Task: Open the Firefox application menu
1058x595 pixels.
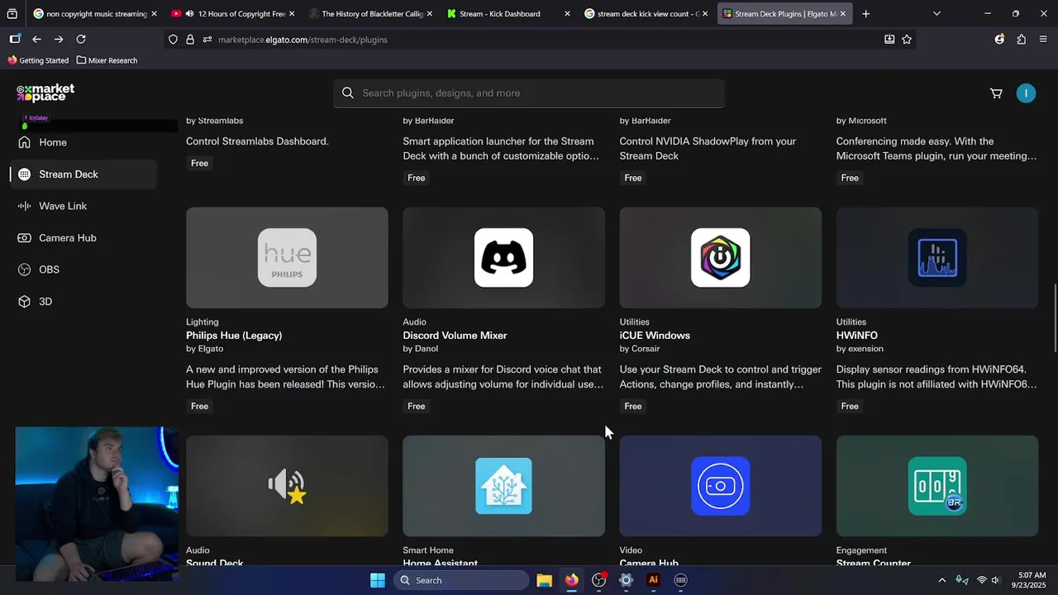Action: point(1043,39)
